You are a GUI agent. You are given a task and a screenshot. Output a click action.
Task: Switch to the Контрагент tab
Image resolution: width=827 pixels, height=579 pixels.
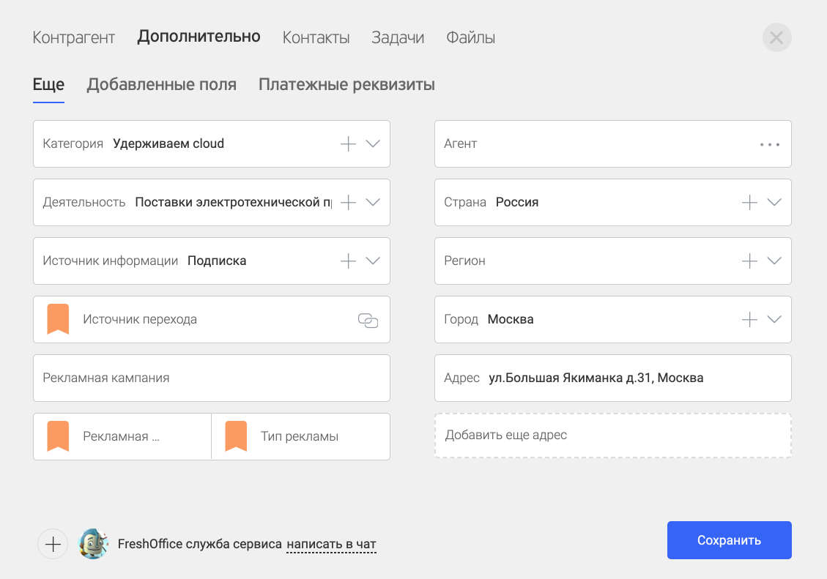(73, 37)
